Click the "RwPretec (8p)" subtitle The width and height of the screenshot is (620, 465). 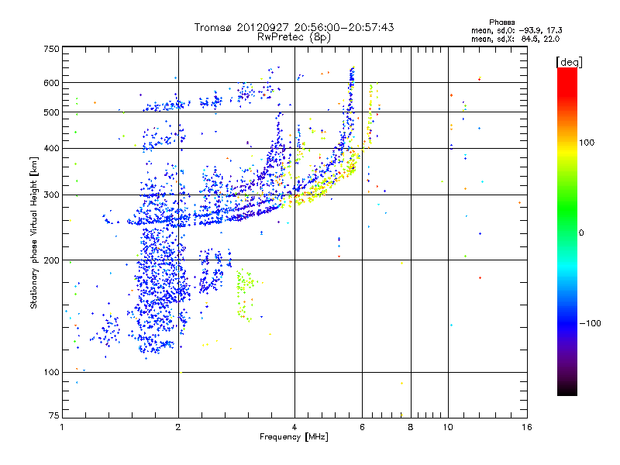pos(294,37)
